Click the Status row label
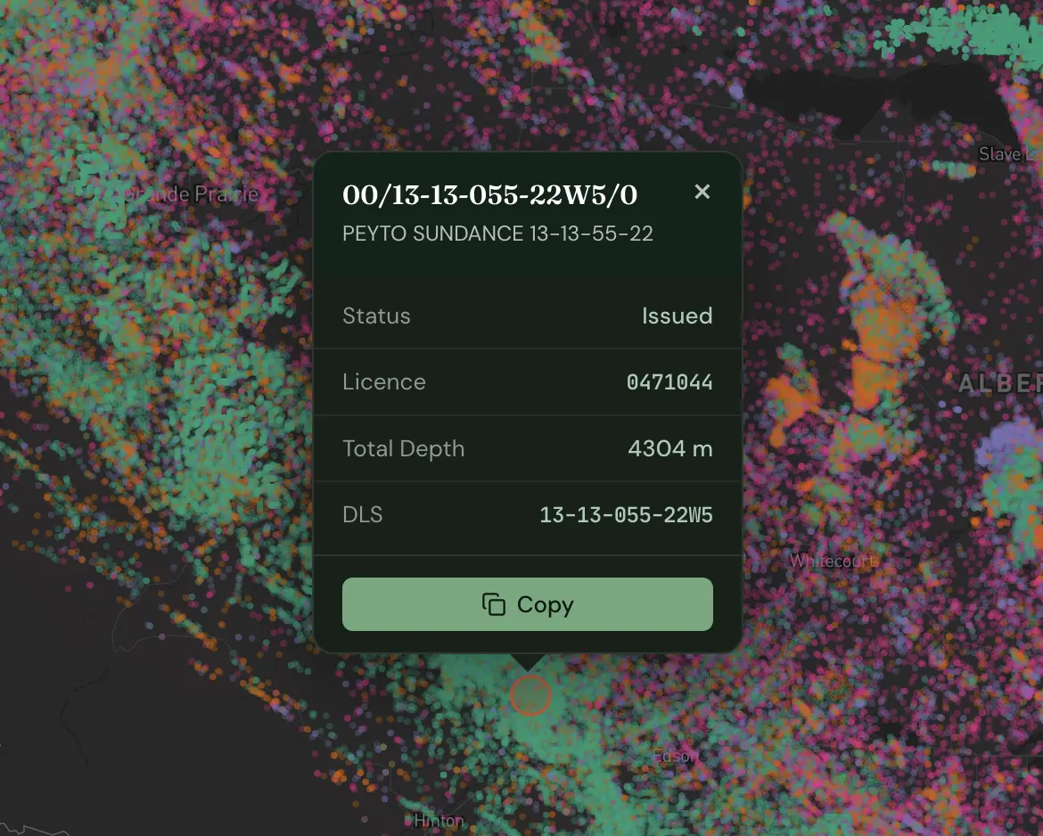The image size is (1043, 836). pos(376,316)
